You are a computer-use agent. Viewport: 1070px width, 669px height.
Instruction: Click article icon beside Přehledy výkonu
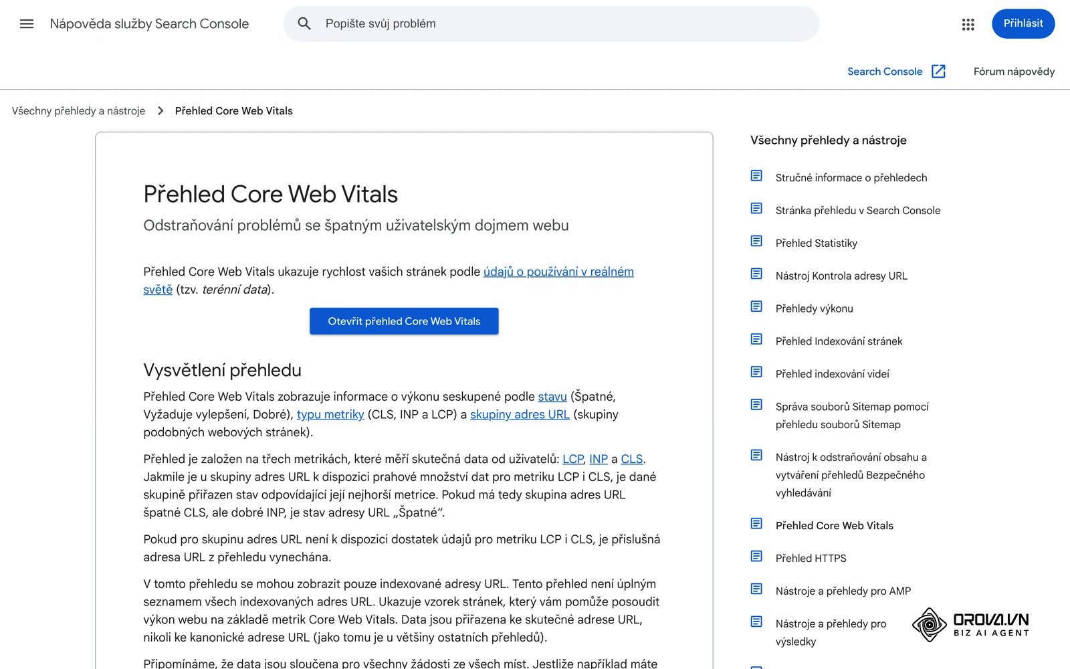point(756,306)
